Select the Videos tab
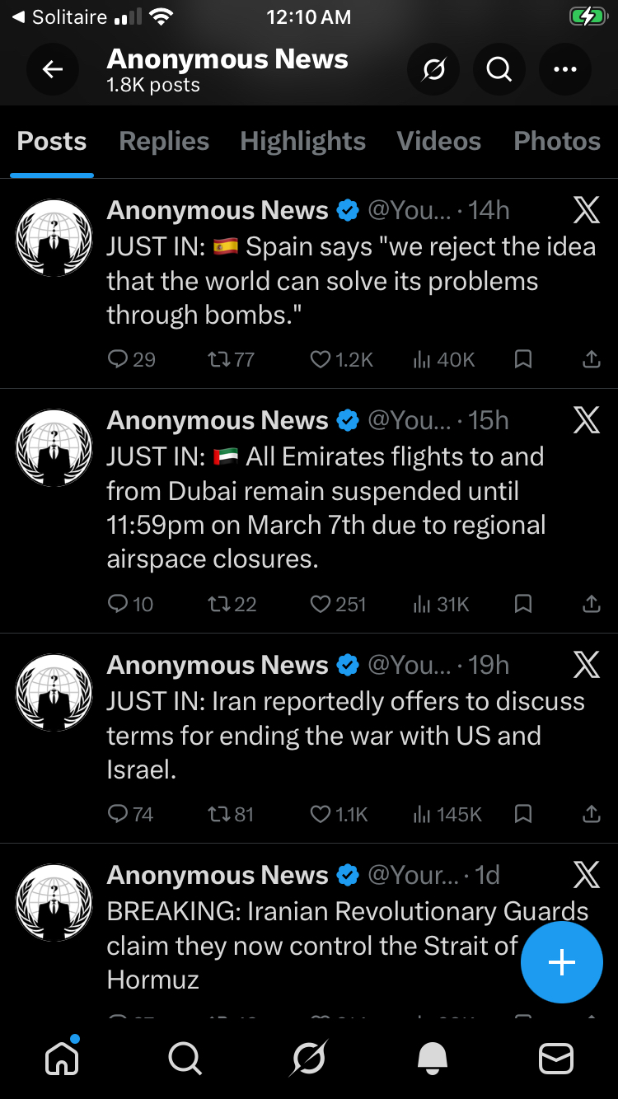 click(438, 141)
